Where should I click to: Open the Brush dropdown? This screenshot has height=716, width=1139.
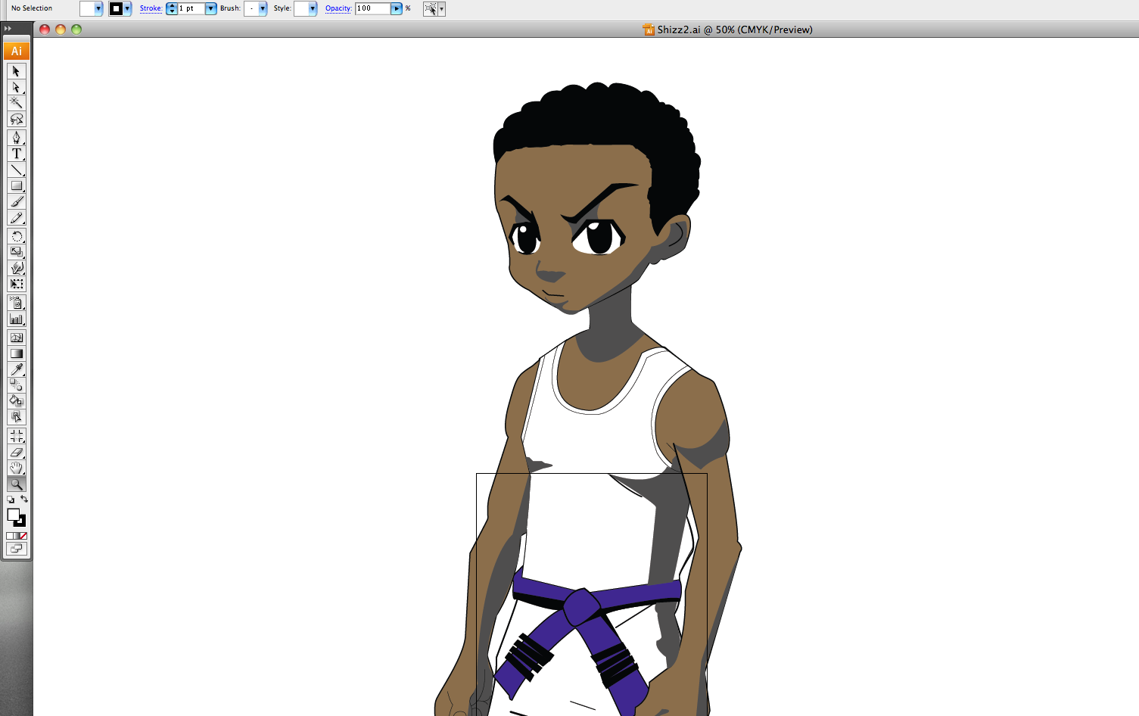point(262,8)
